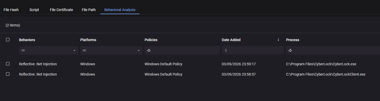This screenshot has height=101, width=380.
Task: Check the CyberLock.exe row checkbox
Action: coord(8,64)
